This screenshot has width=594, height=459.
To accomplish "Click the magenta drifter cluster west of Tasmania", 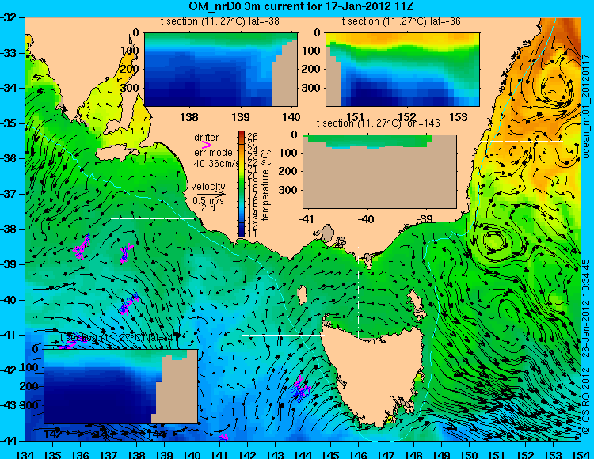I will (x=302, y=389).
